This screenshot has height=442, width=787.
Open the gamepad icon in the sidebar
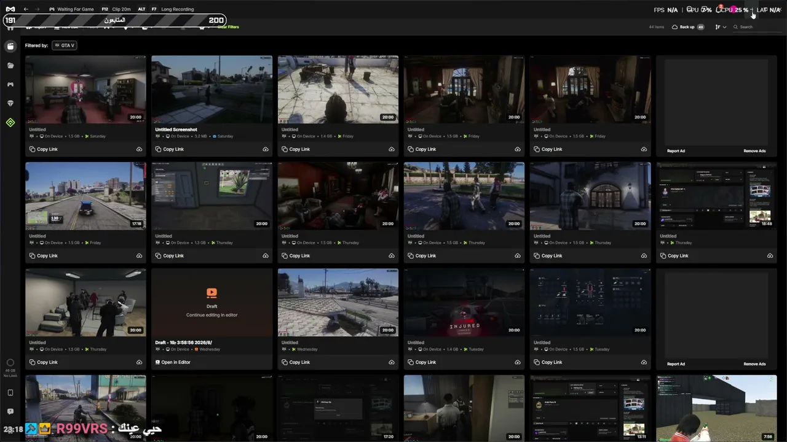pyautogui.click(x=10, y=84)
